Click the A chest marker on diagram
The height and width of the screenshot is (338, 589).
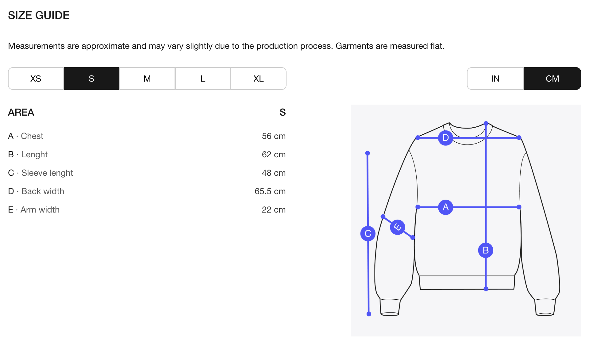click(x=445, y=207)
